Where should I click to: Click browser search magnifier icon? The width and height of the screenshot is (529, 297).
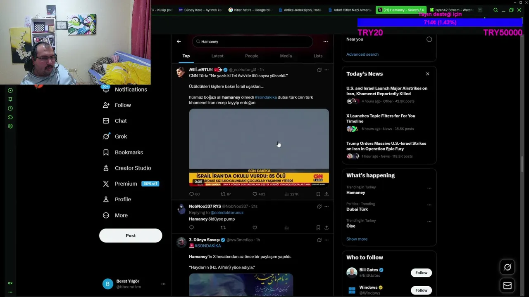pyautogui.click(x=496, y=10)
